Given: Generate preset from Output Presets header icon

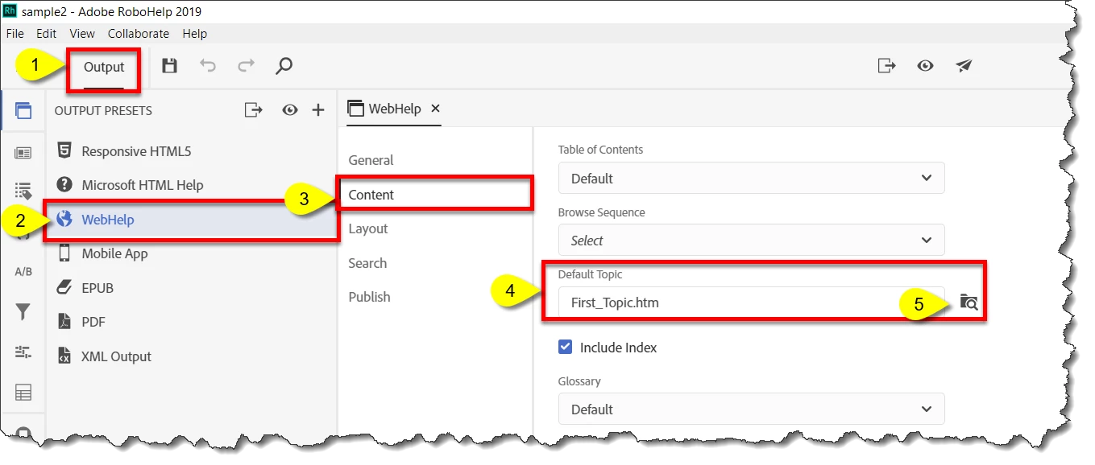Looking at the screenshot, I should (254, 110).
